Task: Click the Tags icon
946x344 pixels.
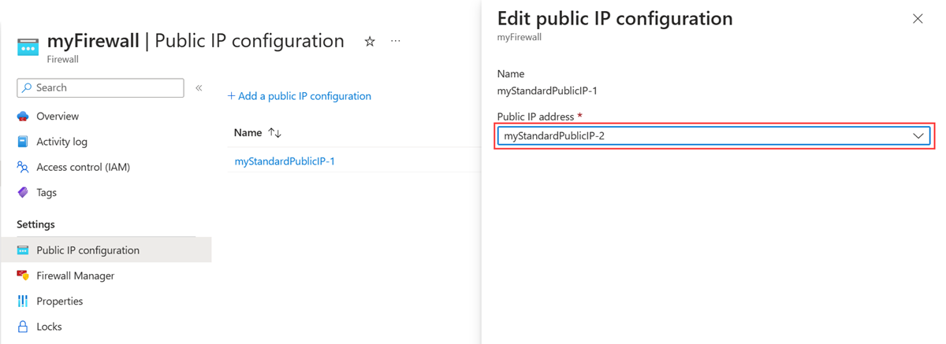Action: 23,192
